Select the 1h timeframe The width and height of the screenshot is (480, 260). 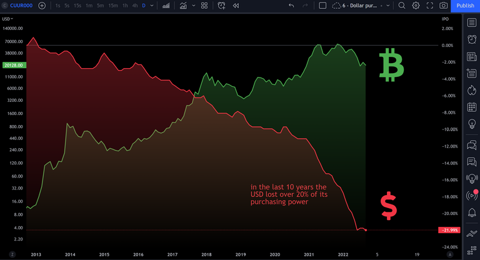125,6
